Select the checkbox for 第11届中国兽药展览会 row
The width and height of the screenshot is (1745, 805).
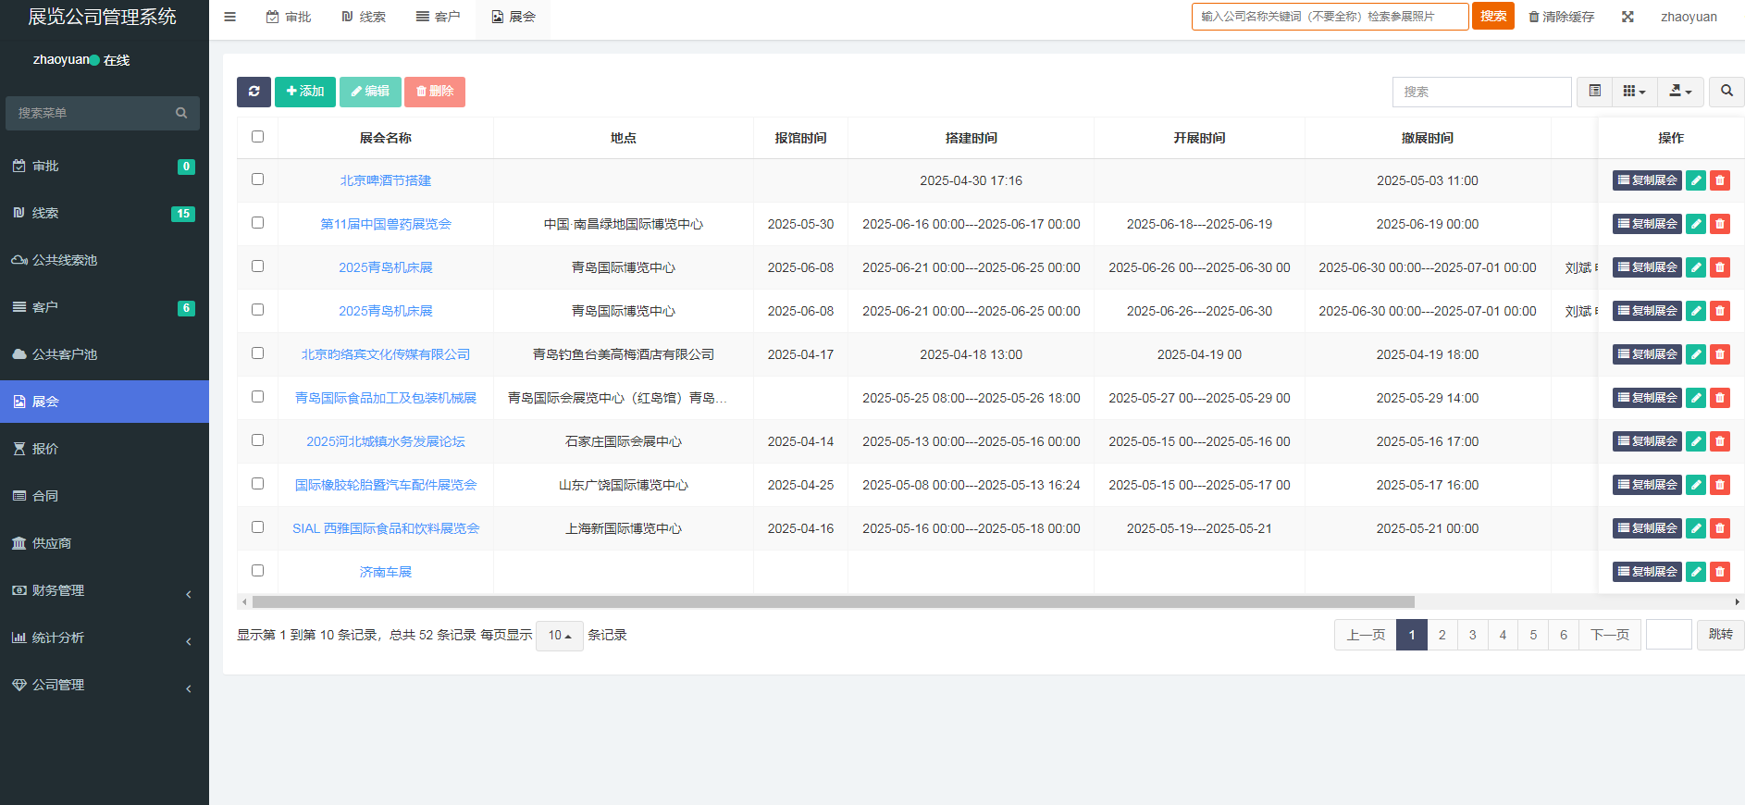coord(257,223)
